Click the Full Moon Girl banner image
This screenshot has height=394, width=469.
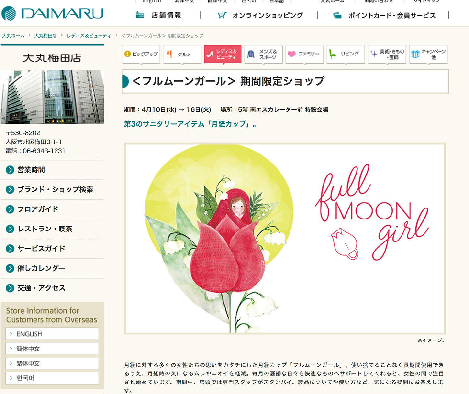coord(285,239)
